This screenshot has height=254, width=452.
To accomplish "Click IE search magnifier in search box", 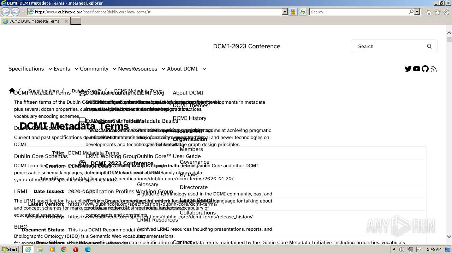I will pyautogui.click(x=411, y=12).
